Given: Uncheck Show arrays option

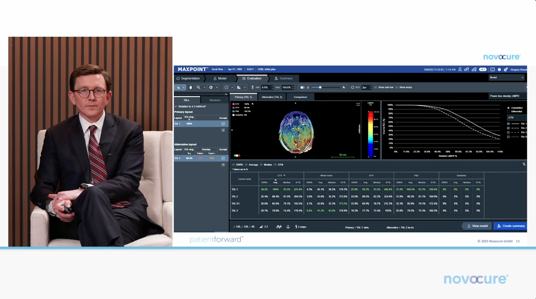Looking at the screenshot, I should (397, 87).
